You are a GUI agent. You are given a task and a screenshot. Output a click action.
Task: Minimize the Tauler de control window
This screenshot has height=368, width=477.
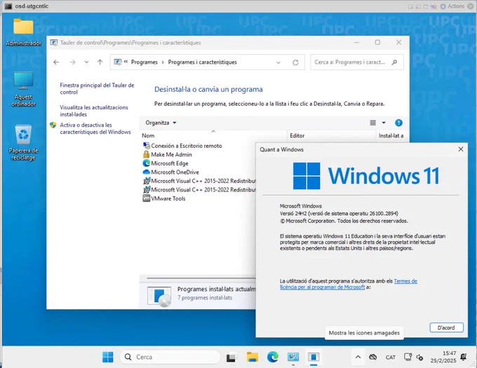pyautogui.click(x=357, y=42)
